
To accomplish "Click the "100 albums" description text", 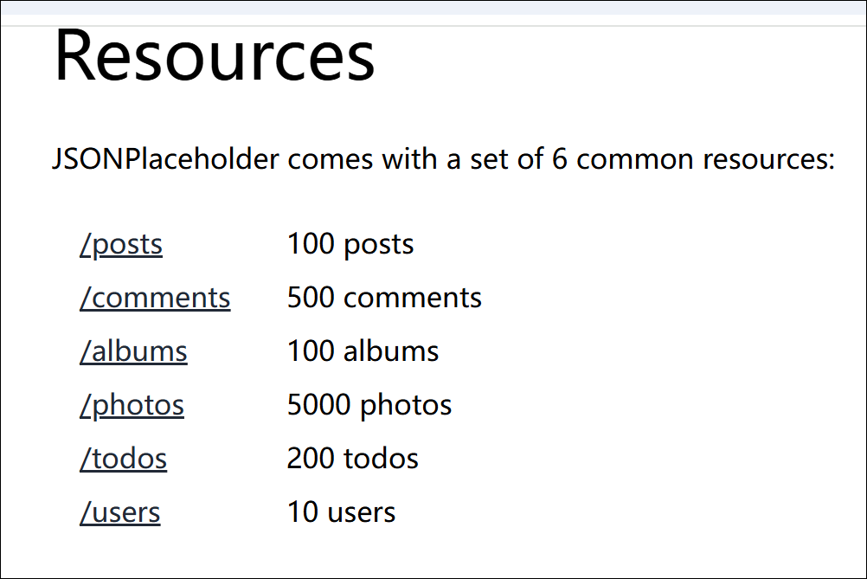I will pos(363,351).
